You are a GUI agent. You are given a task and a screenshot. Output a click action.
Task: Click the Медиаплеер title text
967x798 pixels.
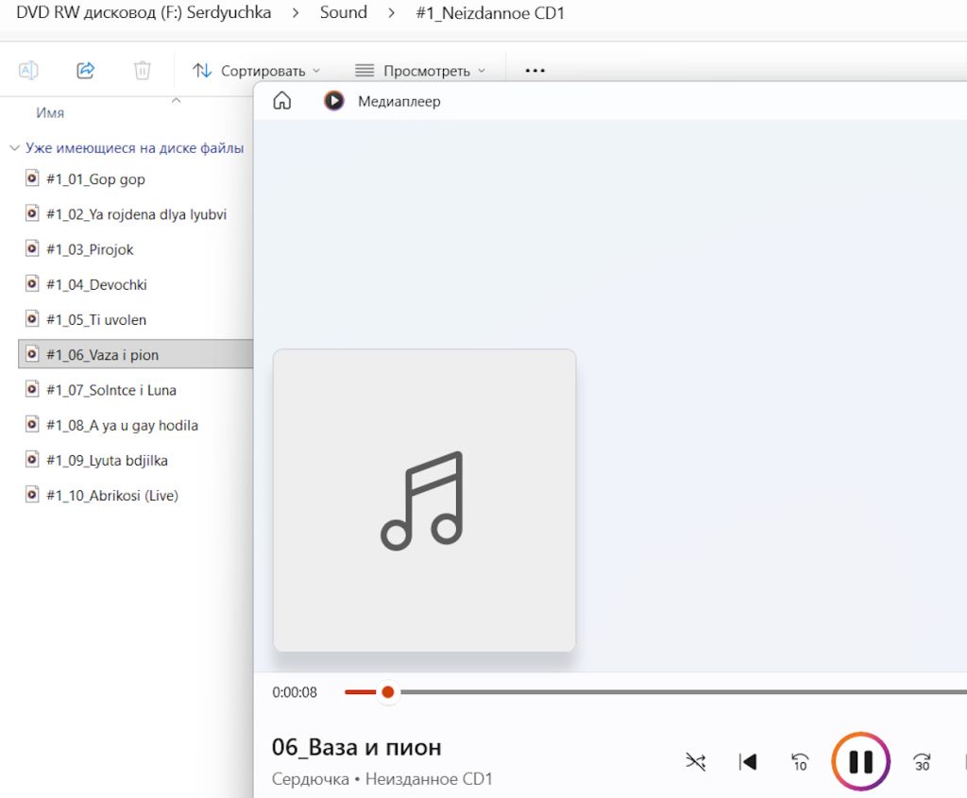click(399, 102)
